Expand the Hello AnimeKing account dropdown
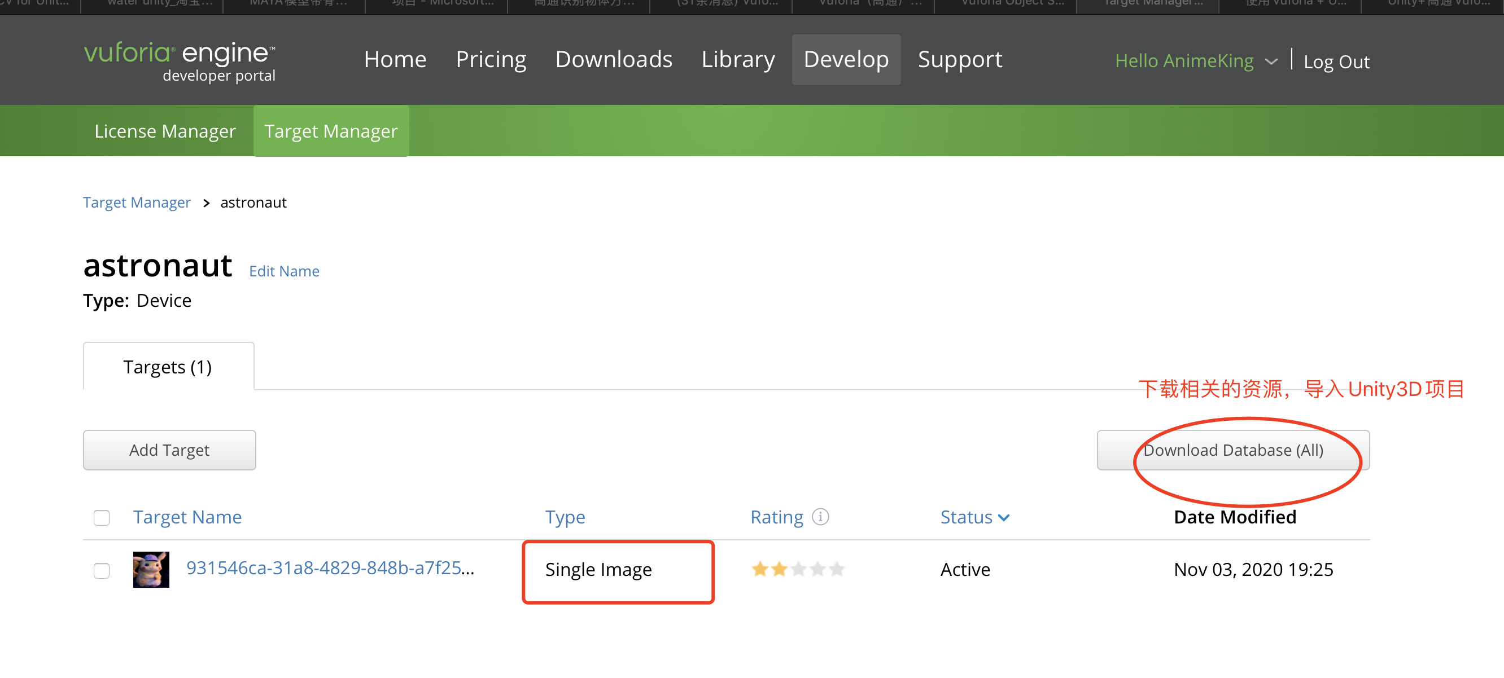The width and height of the screenshot is (1504, 678). click(1196, 61)
